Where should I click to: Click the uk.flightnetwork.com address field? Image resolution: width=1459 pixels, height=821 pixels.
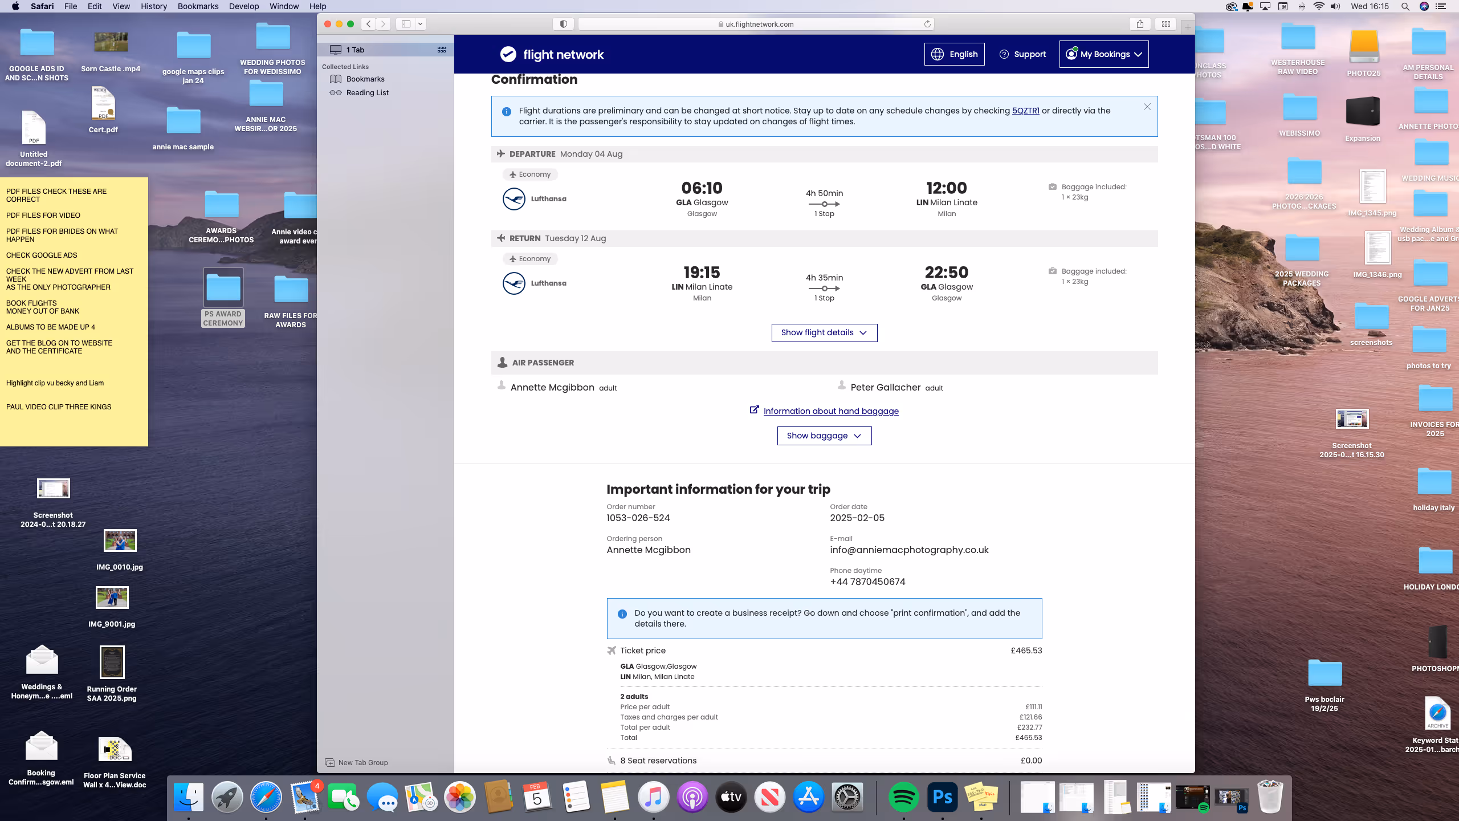coord(756,24)
